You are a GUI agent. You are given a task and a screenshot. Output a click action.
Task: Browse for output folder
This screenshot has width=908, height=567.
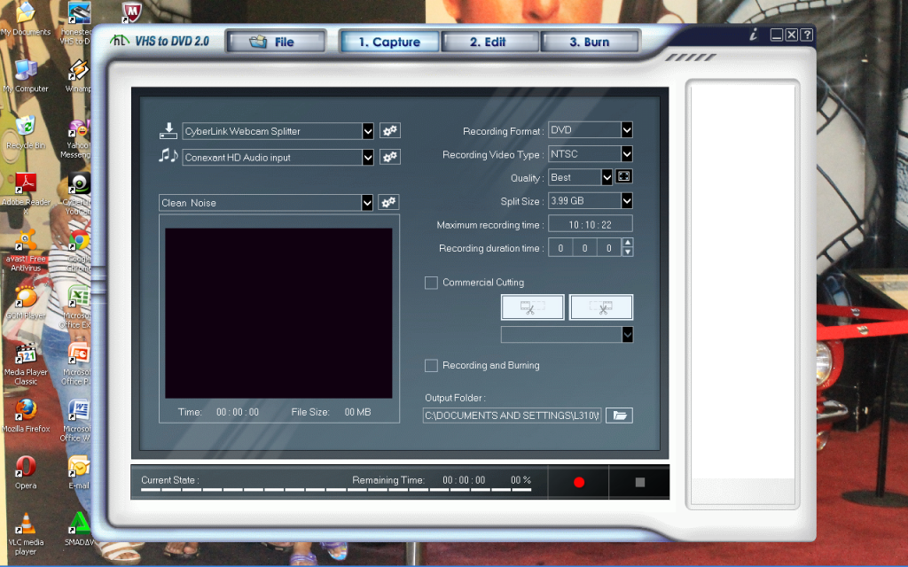619,416
